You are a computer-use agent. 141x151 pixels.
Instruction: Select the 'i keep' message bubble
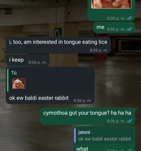(28, 60)
